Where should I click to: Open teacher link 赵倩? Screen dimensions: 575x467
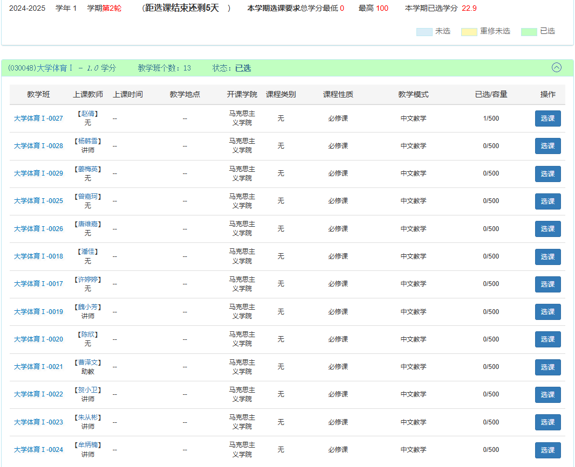87,114
